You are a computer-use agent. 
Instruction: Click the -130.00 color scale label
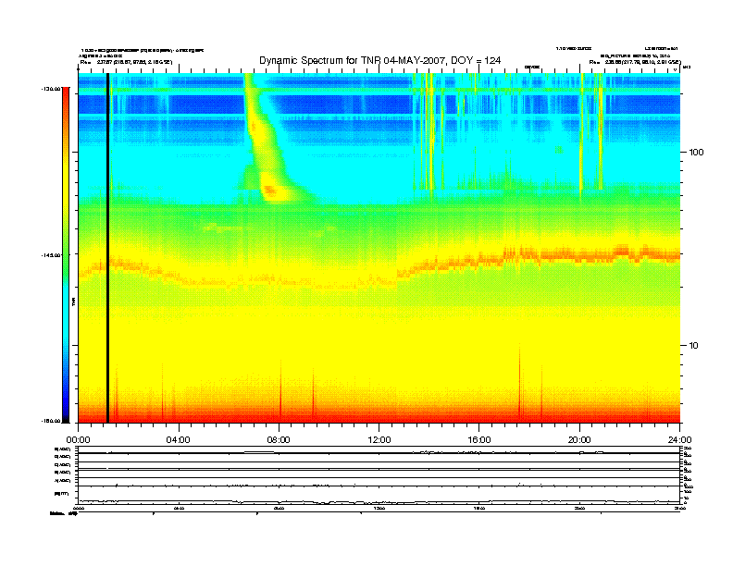(x=51, y=89)
